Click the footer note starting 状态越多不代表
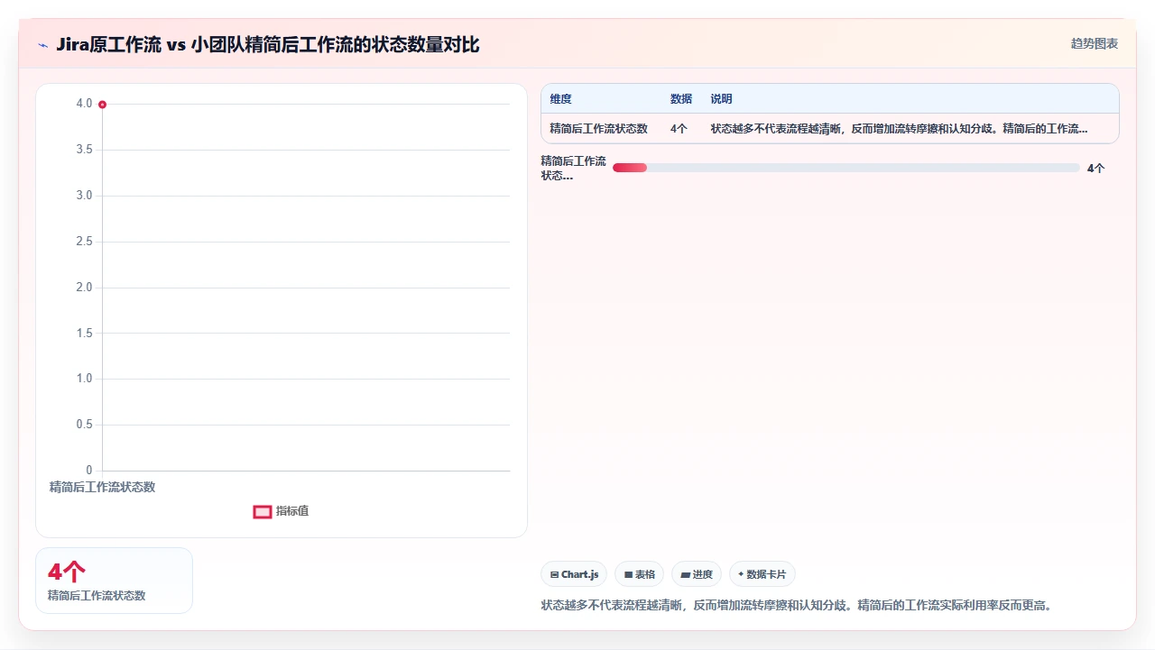This screenshot has height=650, width=1155. tap(796, 605)
